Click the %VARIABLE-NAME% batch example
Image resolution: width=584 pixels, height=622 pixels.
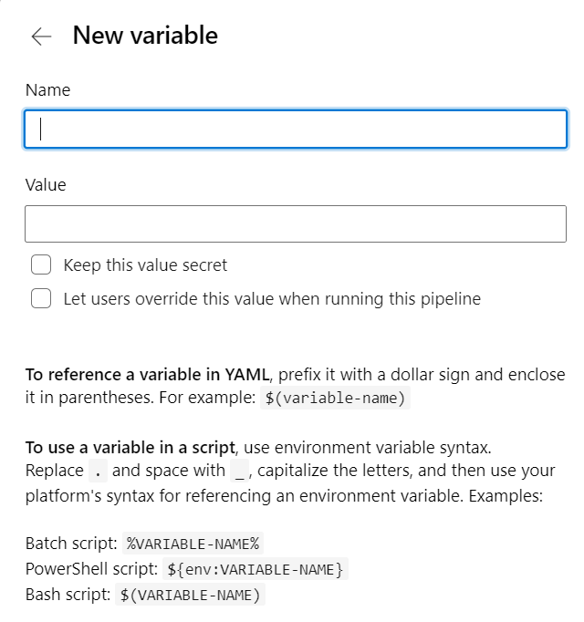click(193, 544)
